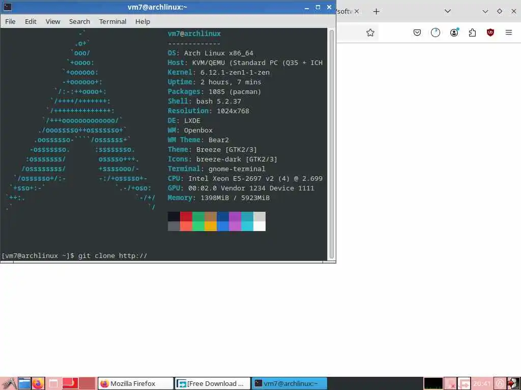The image size is (521, 390).
Task: Open the View menu in terminal
Action: (x=53, y=21)
